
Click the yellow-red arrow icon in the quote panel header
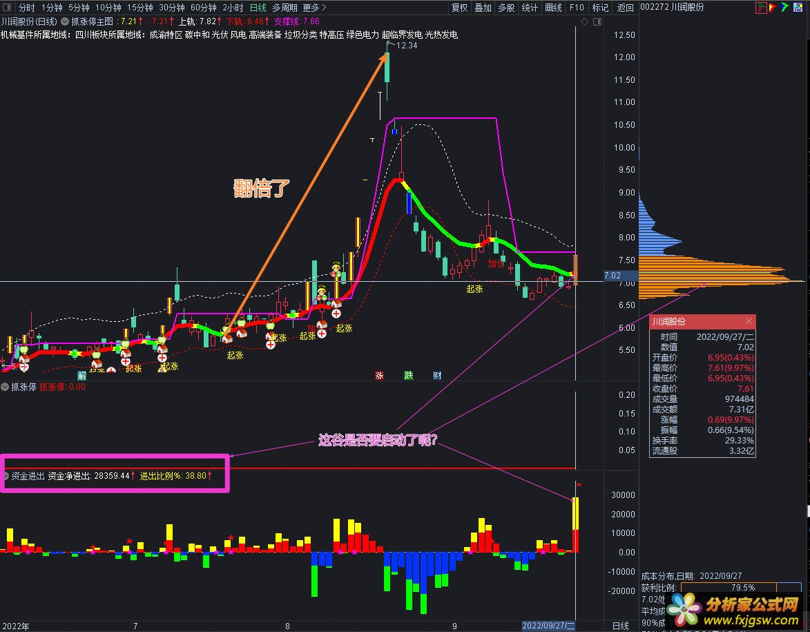pyautogui.click(x=772, y=7)
